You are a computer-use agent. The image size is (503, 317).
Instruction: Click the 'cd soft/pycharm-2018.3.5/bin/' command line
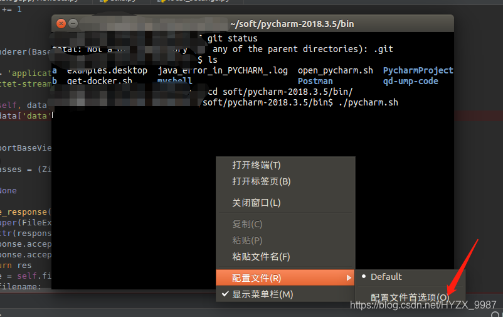pos(280,92)
